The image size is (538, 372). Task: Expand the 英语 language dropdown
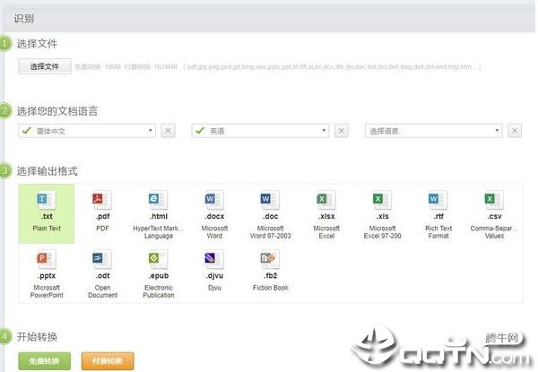pos(260,131)
